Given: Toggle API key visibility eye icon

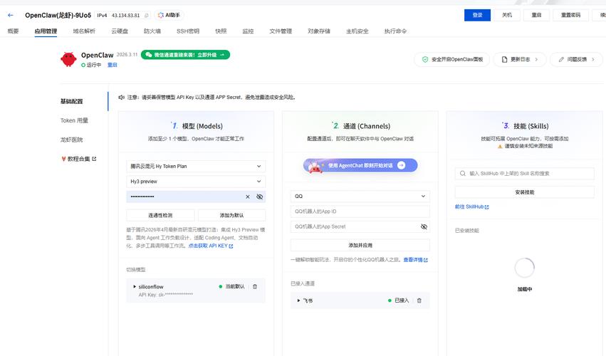Looking at the screenshot, I should coord(260,197).
